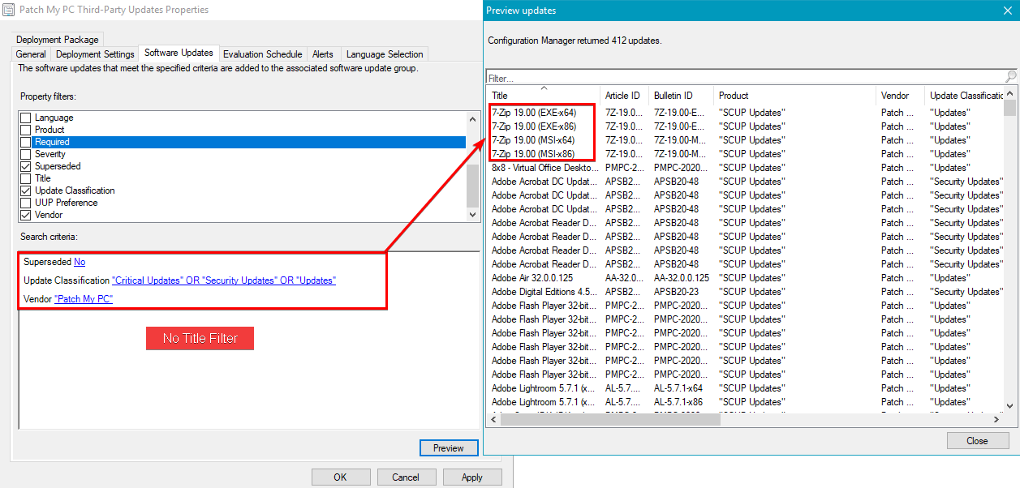Click the property filters list scroll-up arrow
The width and height of the screenshot is (1020, 488).
(473, 118)
